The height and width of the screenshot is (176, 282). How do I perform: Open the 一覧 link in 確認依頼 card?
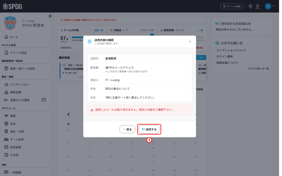201,30
